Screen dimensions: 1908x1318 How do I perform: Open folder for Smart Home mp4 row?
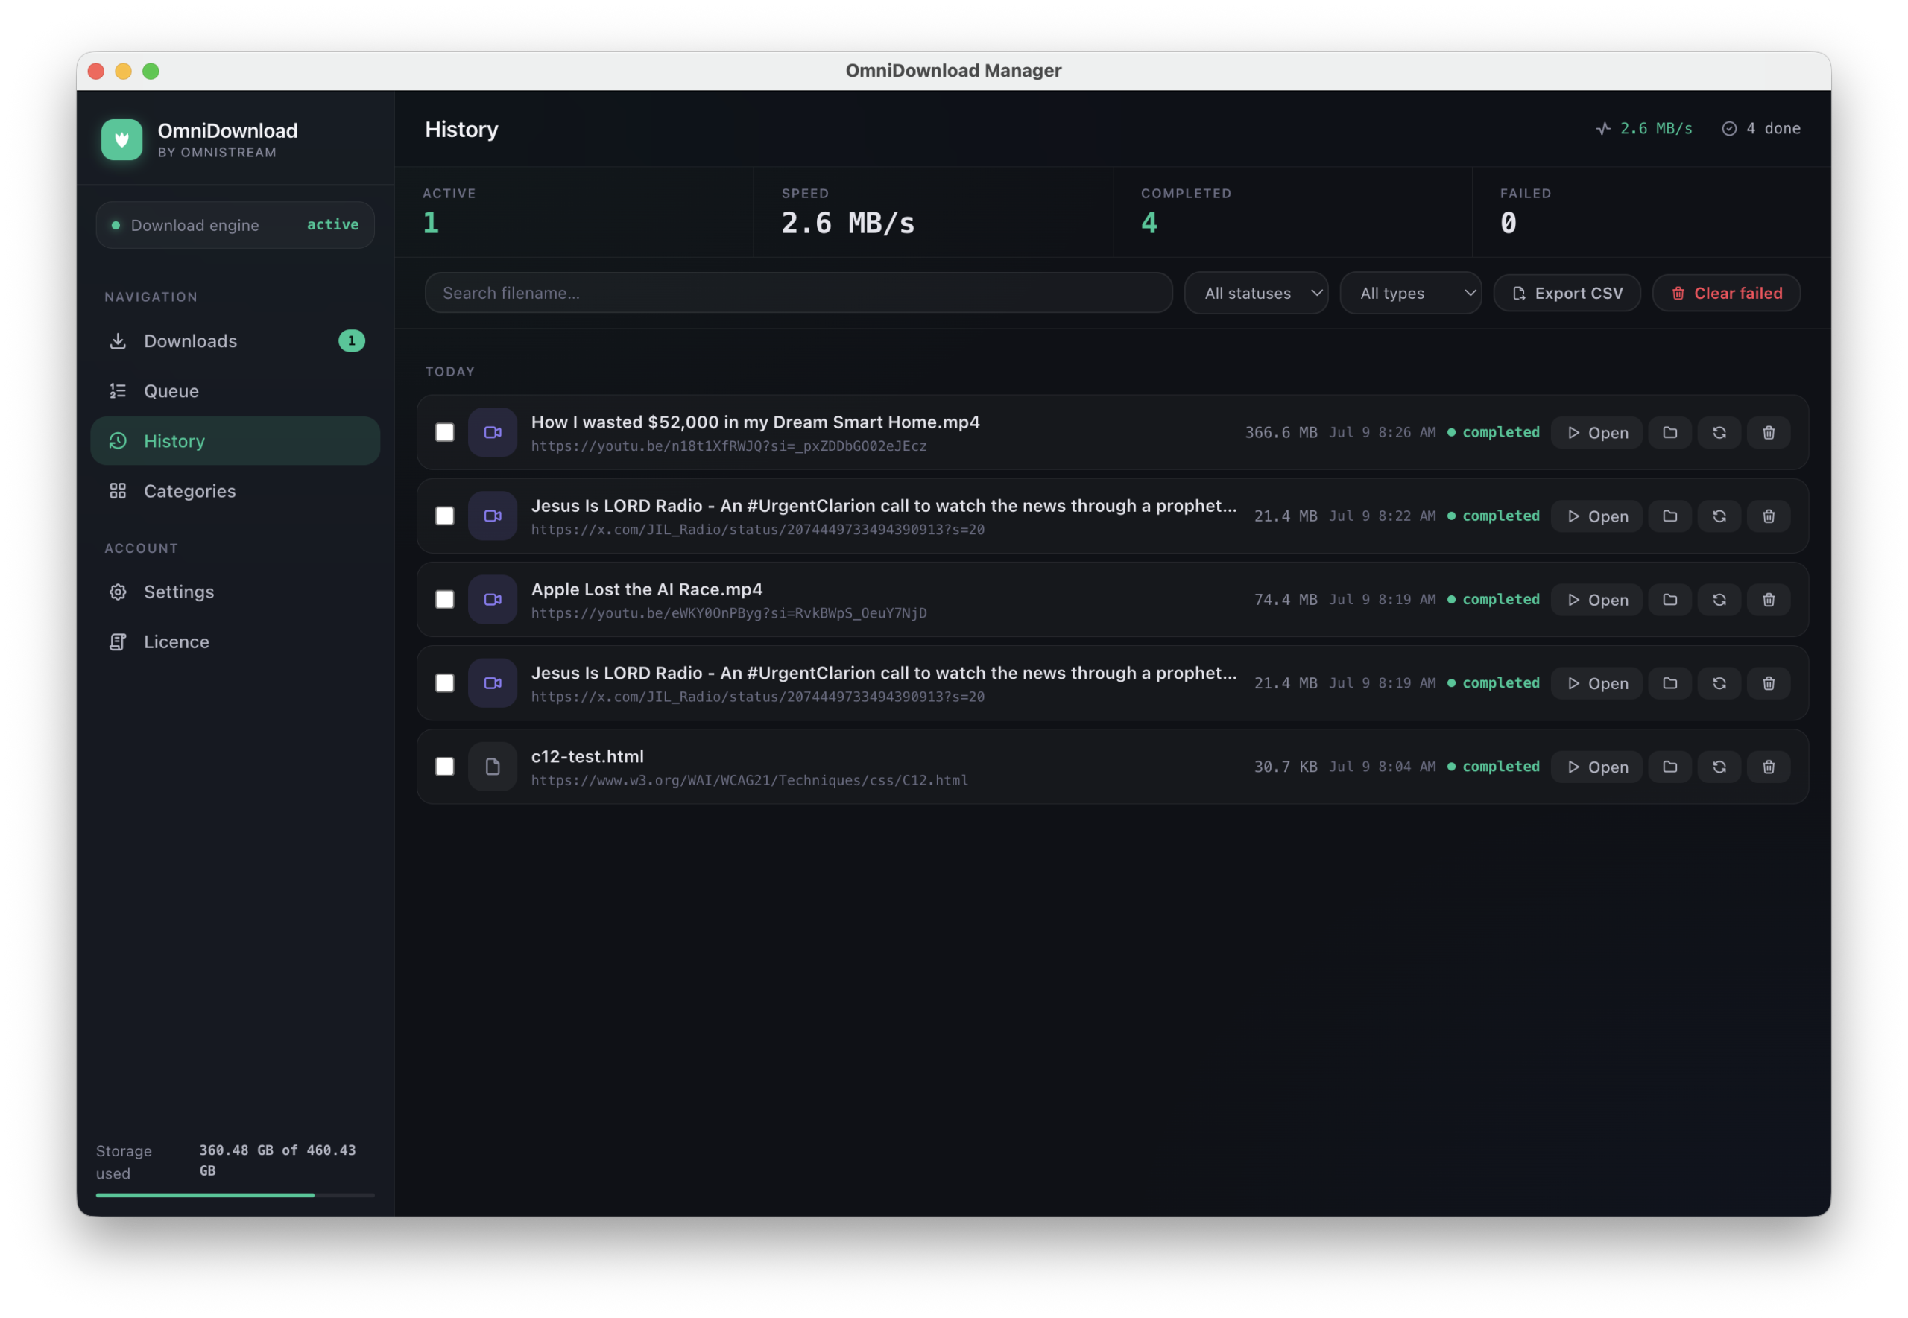(x=1669, y=433)
